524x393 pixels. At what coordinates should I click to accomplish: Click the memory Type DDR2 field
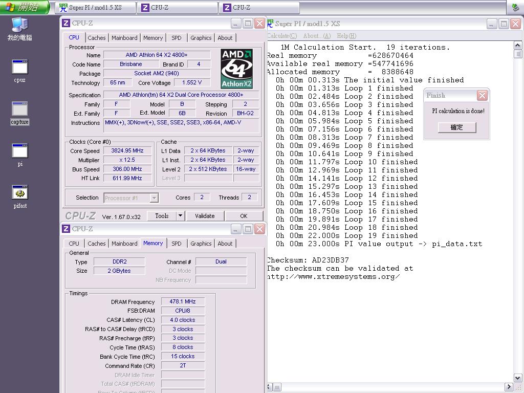pyautogui.click(x=120, y=261)
